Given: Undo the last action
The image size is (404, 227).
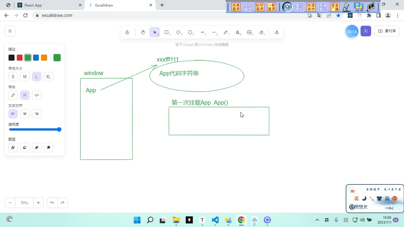Looking at the screenshot, I should (x=52, y=203).
